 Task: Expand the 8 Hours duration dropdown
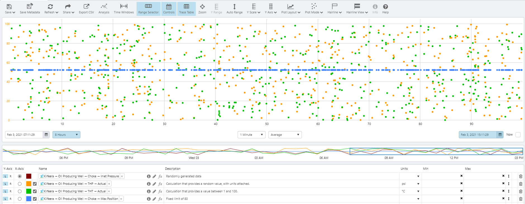coord(66,135)
